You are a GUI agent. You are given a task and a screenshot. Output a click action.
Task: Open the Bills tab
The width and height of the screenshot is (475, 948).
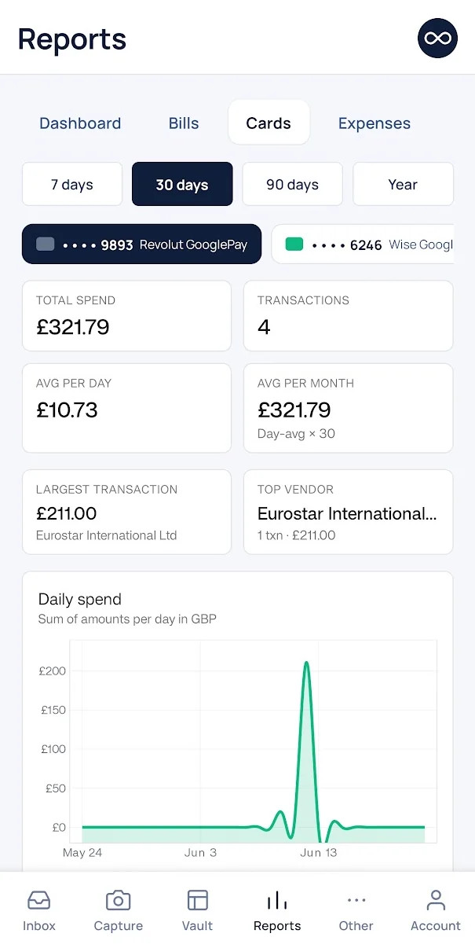[184, 123]
